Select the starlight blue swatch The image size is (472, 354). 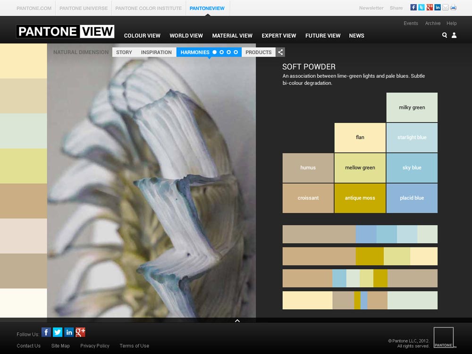click(x=412, y=137)
